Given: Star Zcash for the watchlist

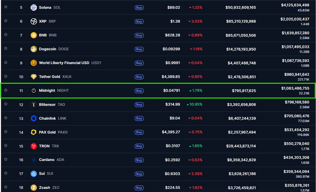Looking at the screenshot, I should pyautogui.click(x=6, y=187).
